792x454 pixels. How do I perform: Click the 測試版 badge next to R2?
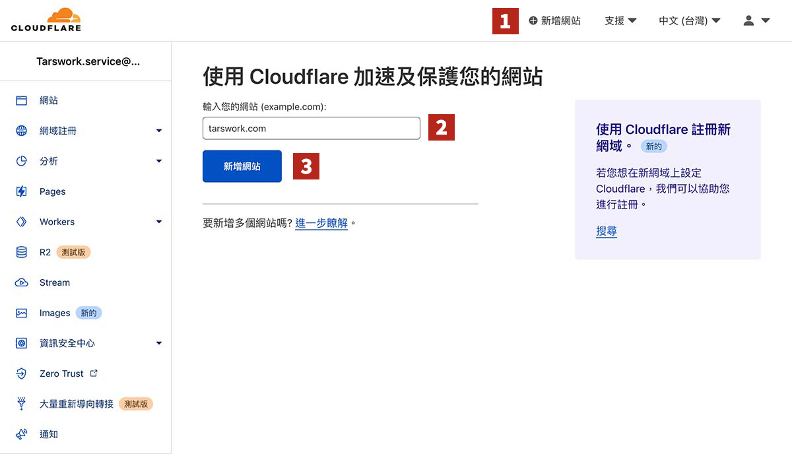[x=73, y=252]
